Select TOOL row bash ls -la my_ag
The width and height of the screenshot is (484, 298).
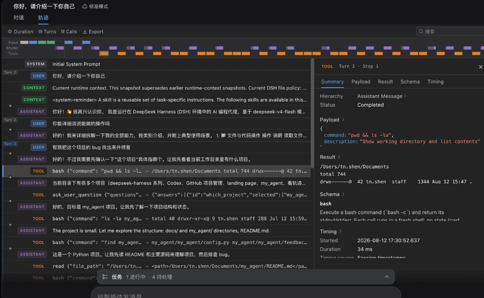157,219
